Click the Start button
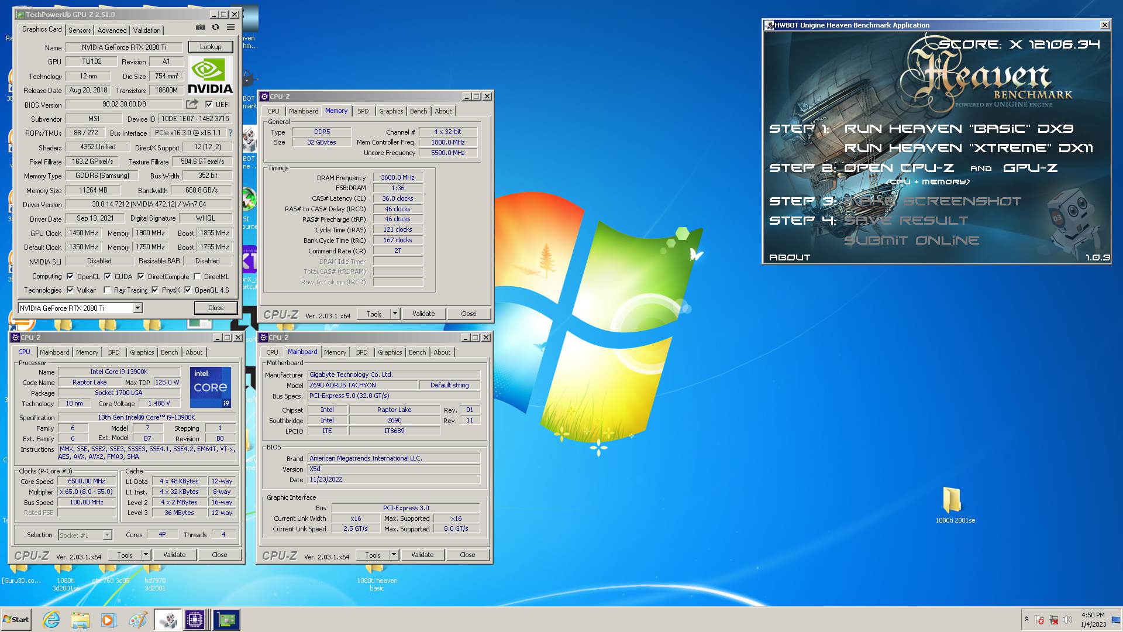The width and height of the screenshot is (1123, 632). [x=16, y=620]
